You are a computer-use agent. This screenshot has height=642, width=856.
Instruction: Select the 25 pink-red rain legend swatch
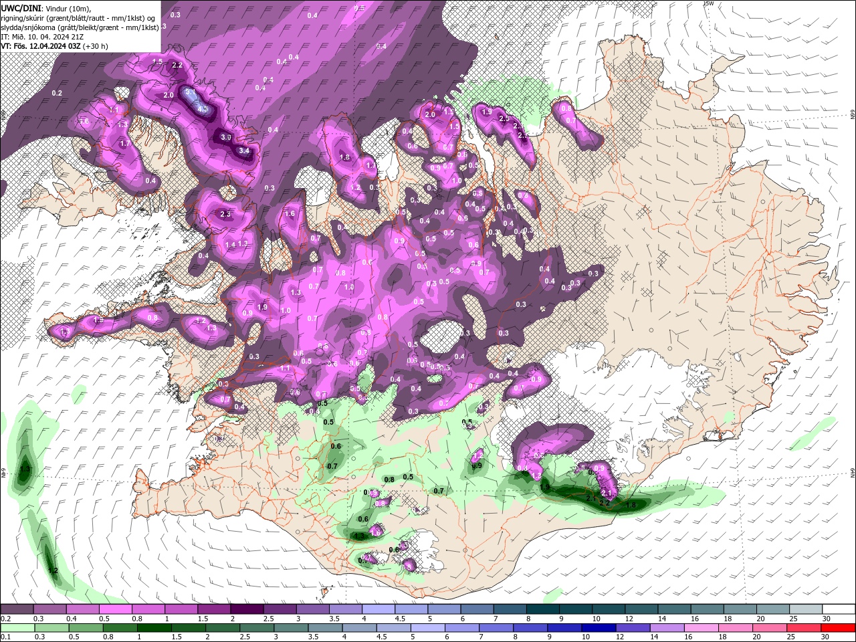pyautogui.click(x=803, y=628)
